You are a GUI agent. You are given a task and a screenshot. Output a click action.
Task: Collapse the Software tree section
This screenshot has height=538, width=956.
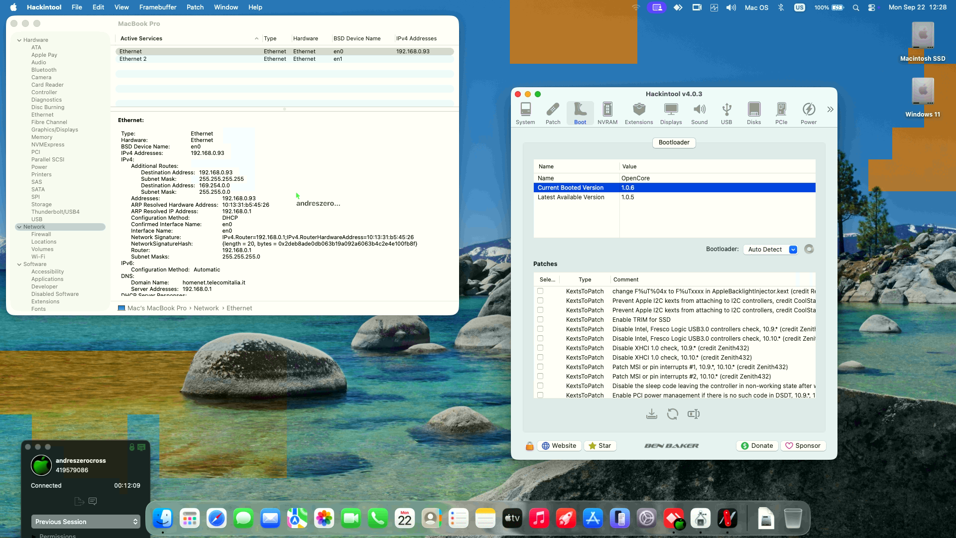click(19, 265)
